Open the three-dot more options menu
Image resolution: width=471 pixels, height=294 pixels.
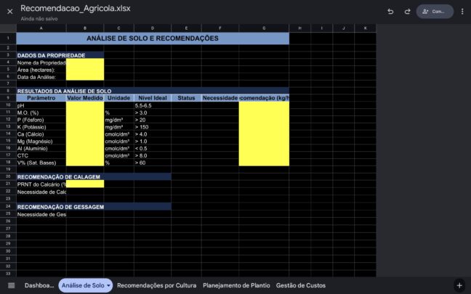tap(462, 12)
